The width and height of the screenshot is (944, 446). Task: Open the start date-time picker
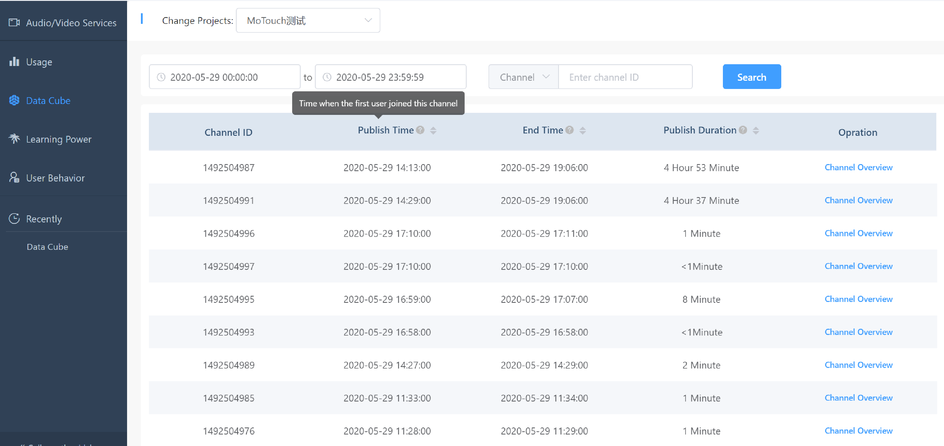pos(224,77)
